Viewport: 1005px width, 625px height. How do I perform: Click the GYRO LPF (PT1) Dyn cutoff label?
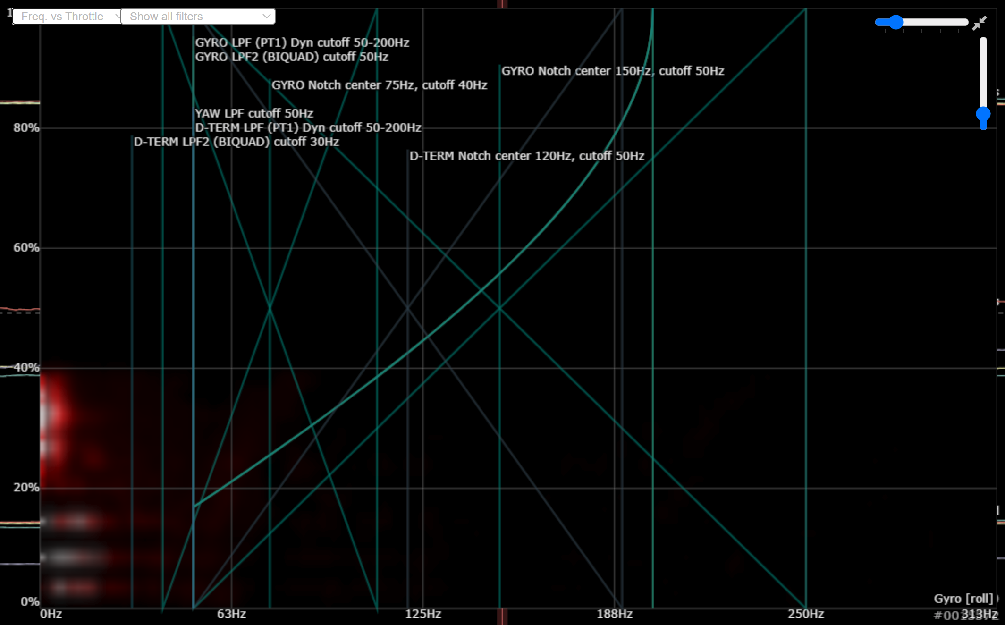point(302,42)
